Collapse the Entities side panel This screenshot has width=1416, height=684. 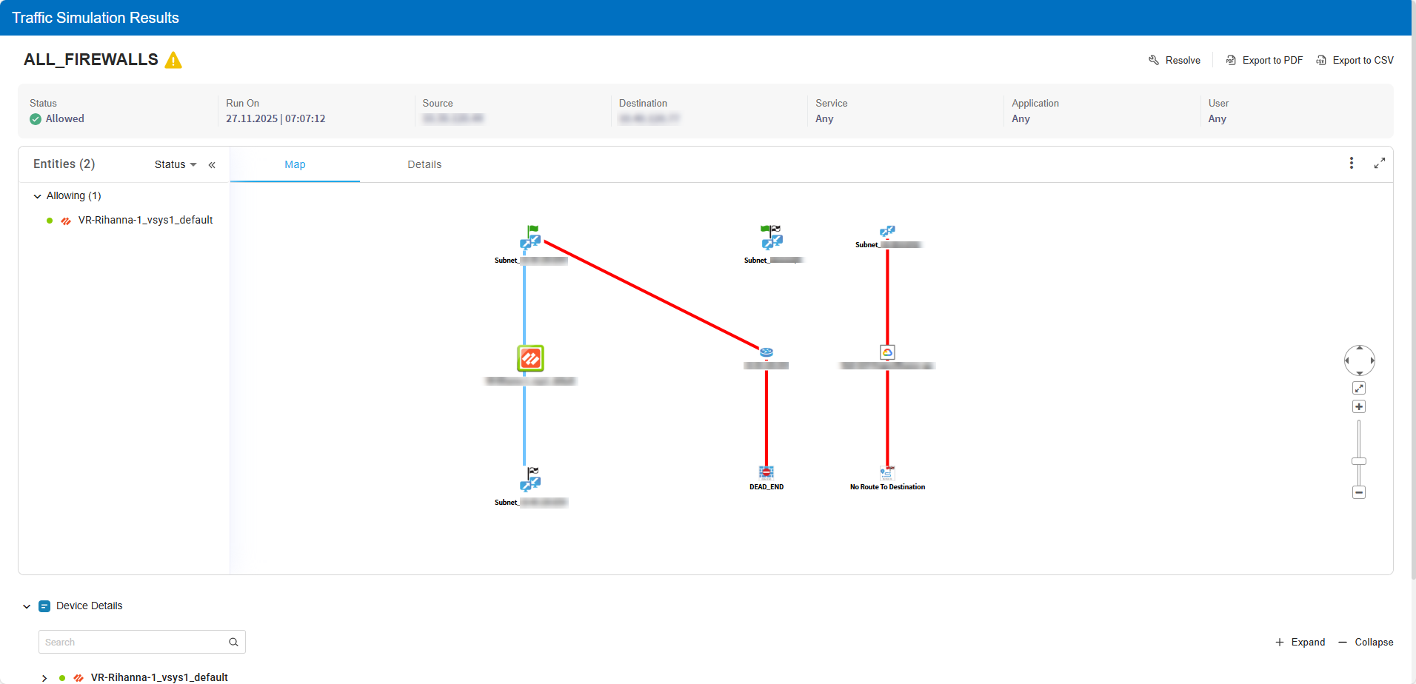(x=212, y=165)
